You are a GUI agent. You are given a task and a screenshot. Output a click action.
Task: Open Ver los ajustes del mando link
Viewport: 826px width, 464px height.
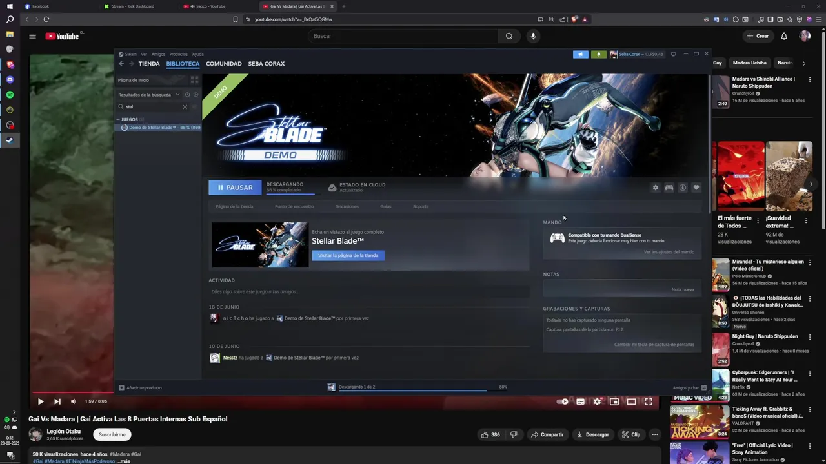point(669,252)
